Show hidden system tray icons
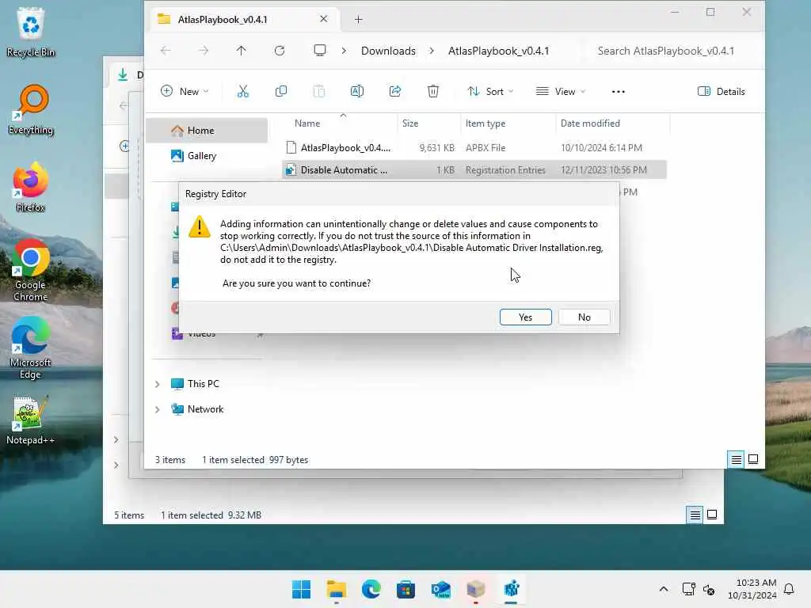The image size is (811, 608). tap(664, 589)
